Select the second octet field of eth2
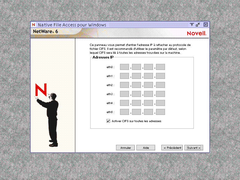 (136, 85)
